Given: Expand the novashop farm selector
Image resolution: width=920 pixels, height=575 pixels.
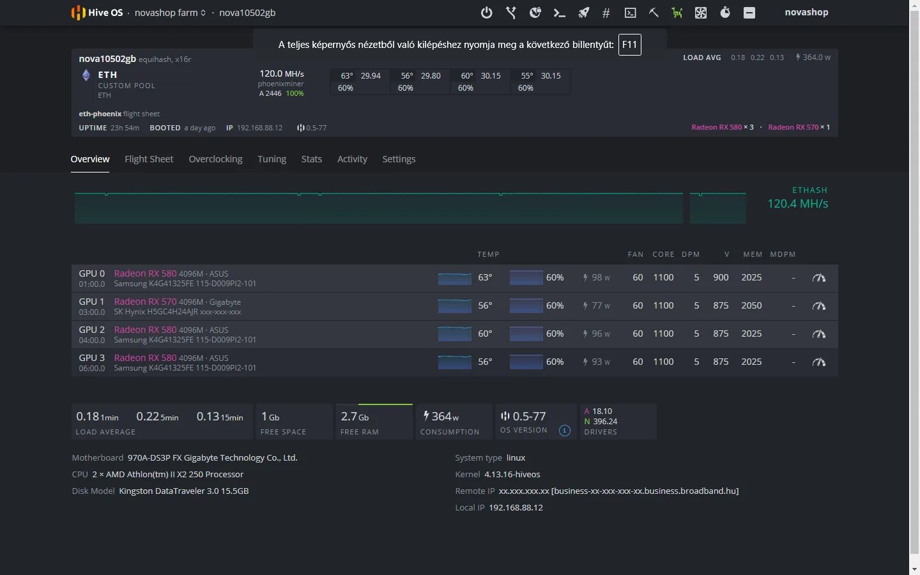Looking at the screenshot, I should 170,12.
